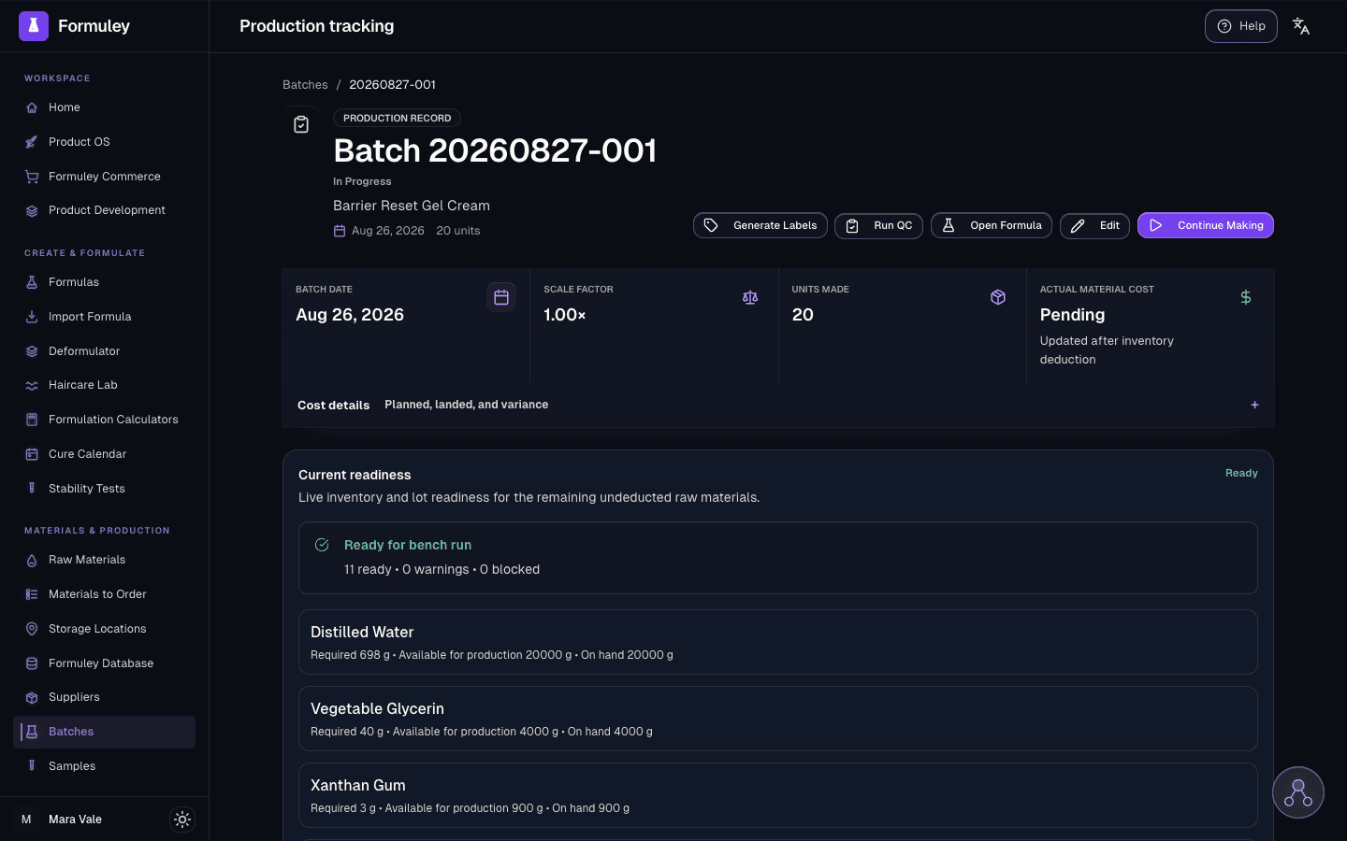1347x841 pixels.
Task: Click the Generate Labels button
Action: pos(760,225)
